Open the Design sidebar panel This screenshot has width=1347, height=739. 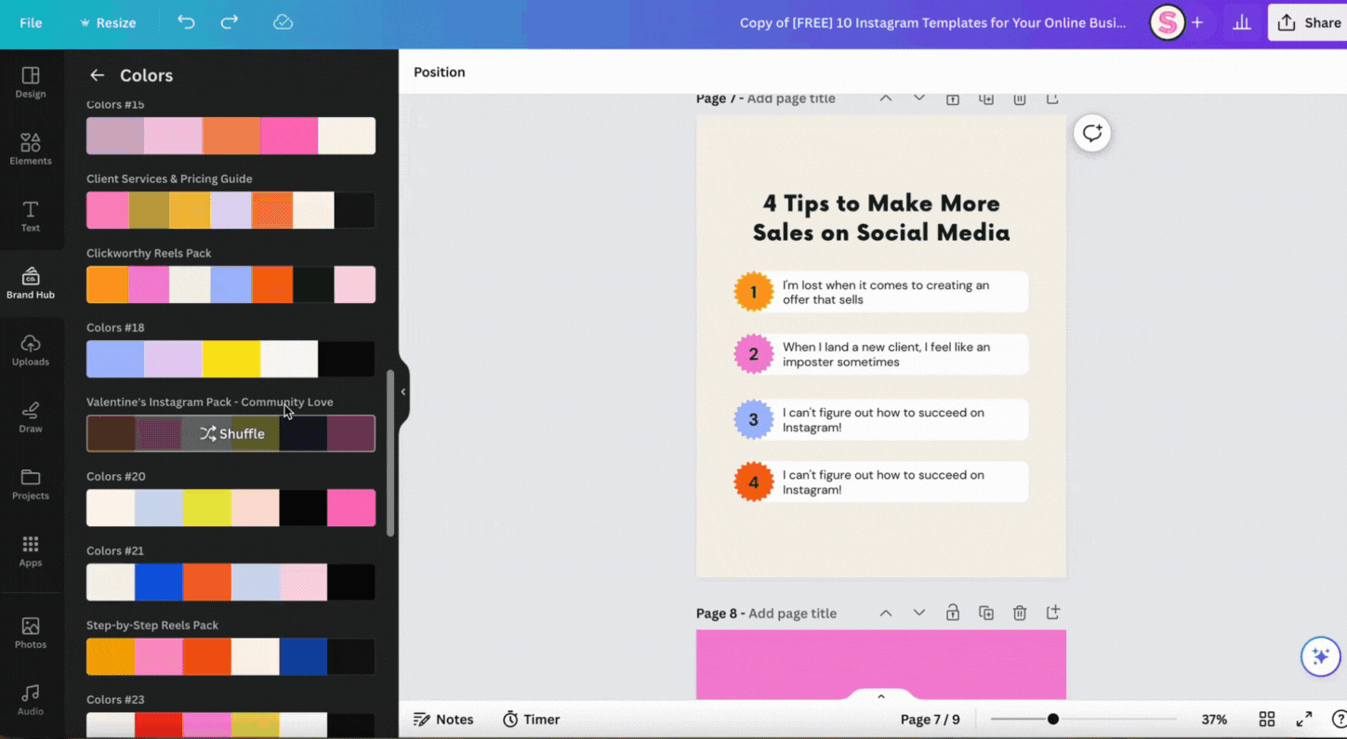31,82
